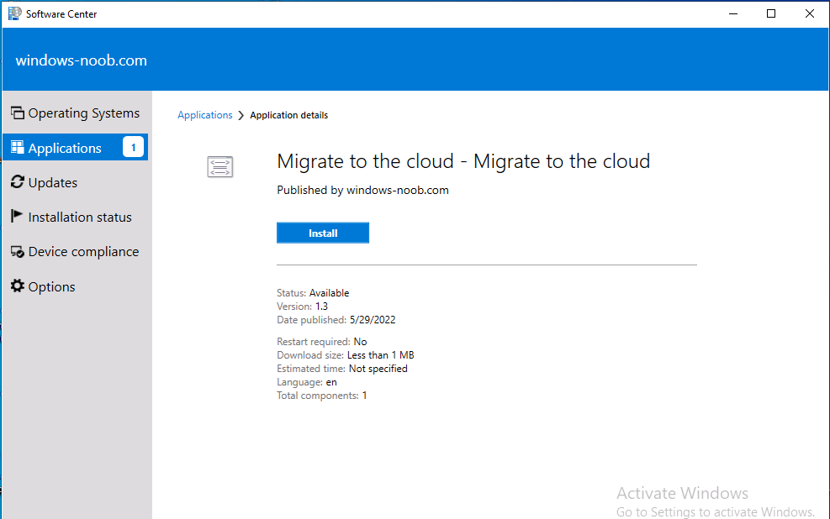Screen dimensions: 830x519
Task: Install the Migrate to the cloud application
Action: (x=323, y=233)
